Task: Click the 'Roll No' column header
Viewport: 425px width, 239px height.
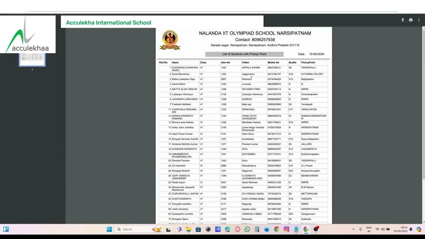Action: click(163, 62)
